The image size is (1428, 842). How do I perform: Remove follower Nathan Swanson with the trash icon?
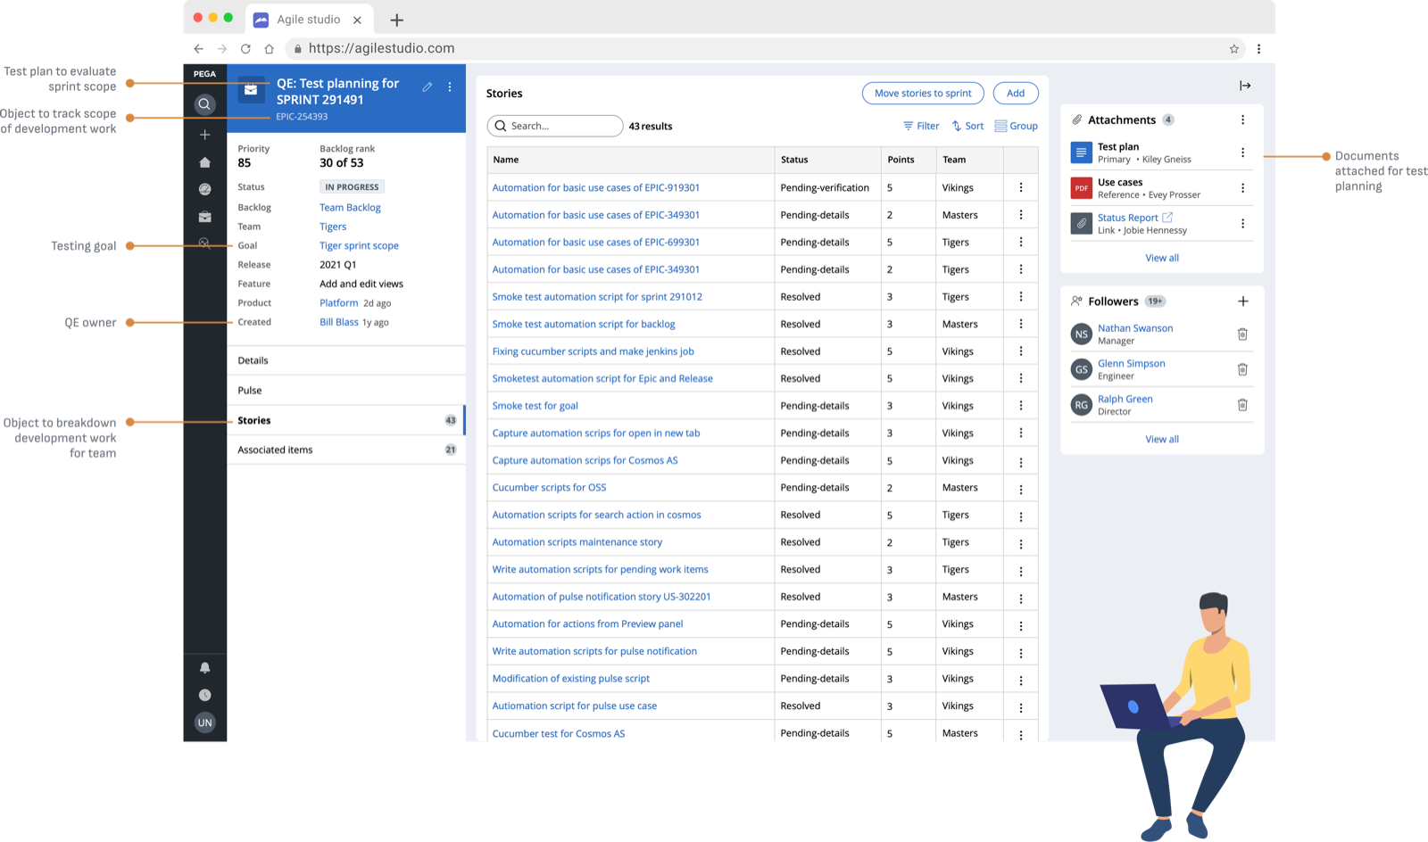pyautogui.click(x=1242, y=334)
